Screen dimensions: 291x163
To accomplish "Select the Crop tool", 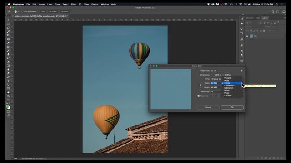I will [8, 35].
